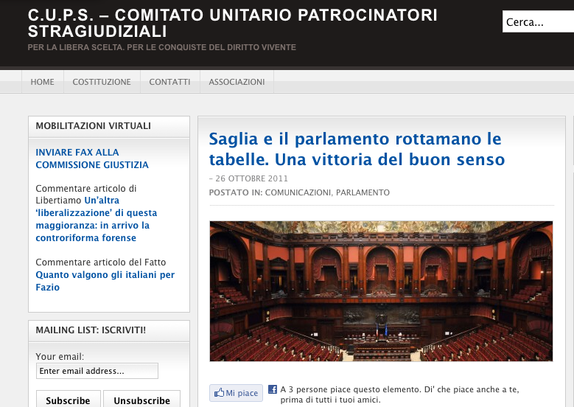Click the Unsubscribe button
Screen dimensions: 574x407
click(x=141, y=400)
